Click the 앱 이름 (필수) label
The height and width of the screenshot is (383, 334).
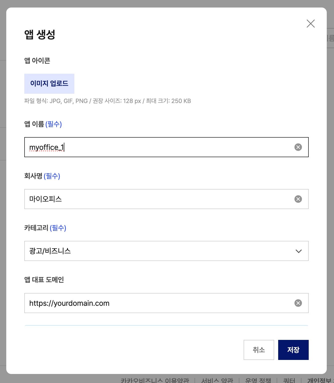(x=43, y=124)
